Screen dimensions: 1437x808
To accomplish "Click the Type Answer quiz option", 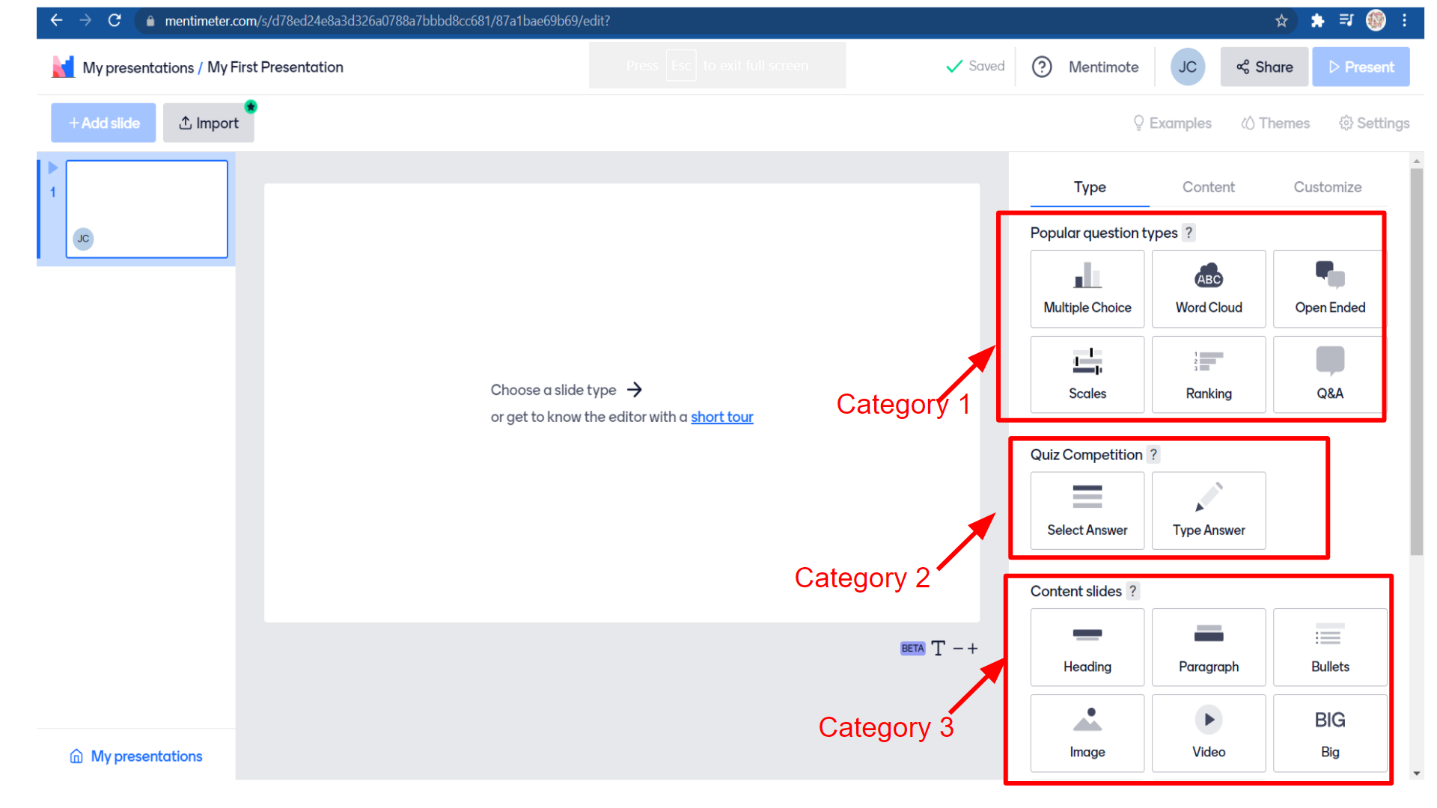I will coord(1209,507).
